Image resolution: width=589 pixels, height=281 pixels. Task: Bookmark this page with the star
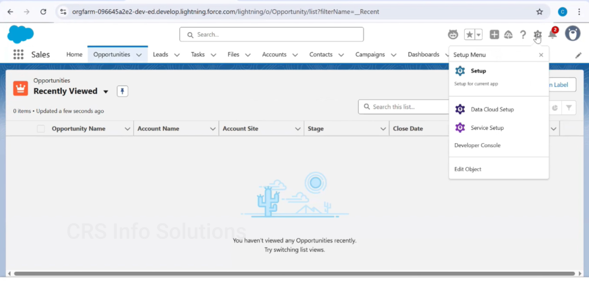coord(540,11)
